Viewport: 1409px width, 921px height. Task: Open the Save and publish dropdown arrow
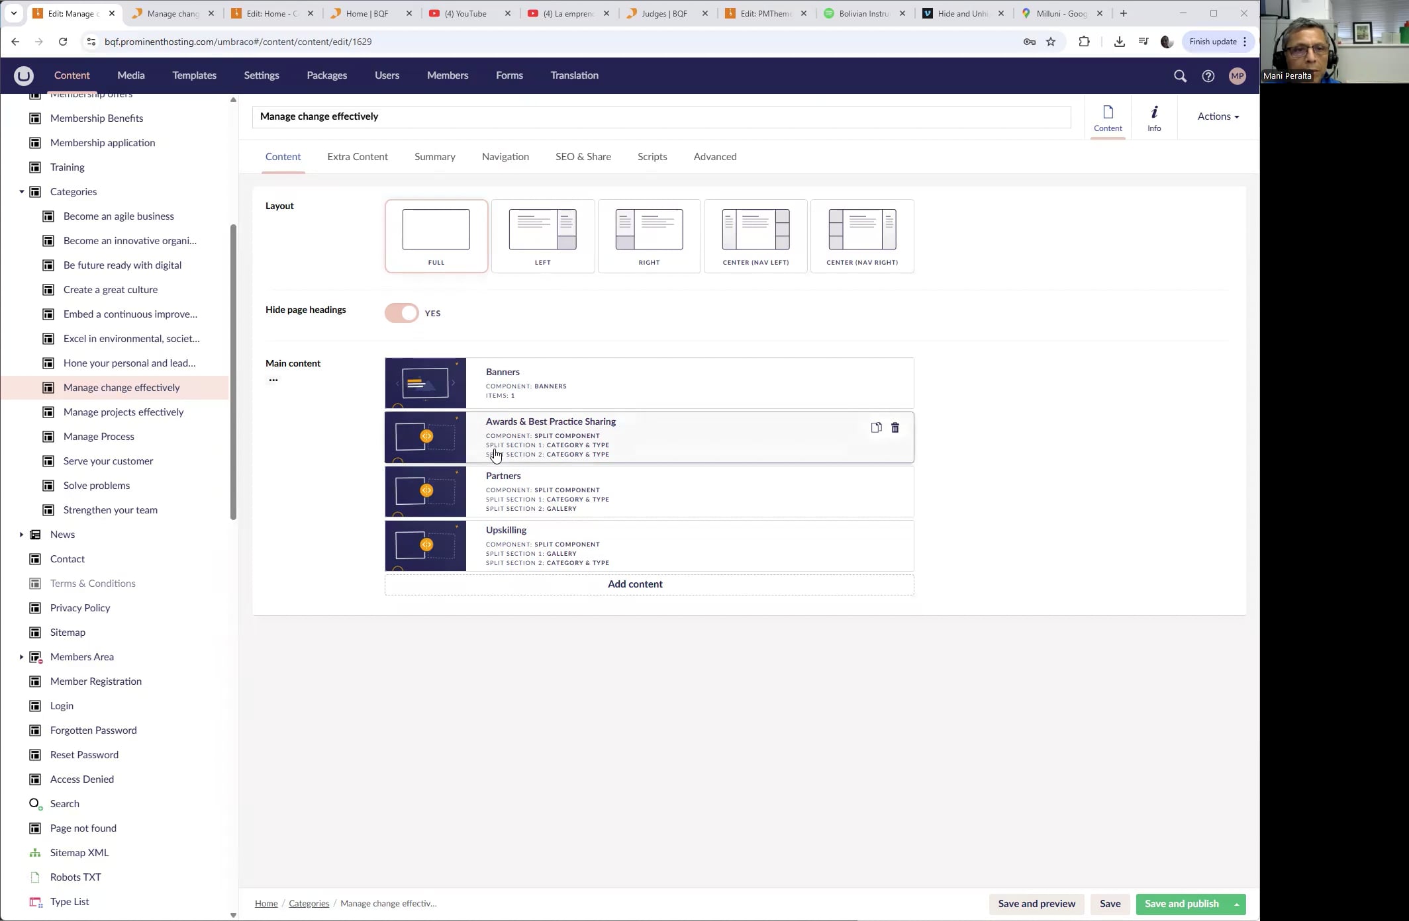tap(1236, 904)
